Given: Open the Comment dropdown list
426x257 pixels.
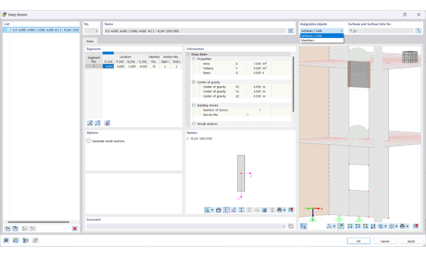Looking at the screenshot, I should point(284,226).
